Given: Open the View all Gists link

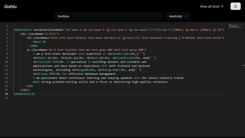Looking at the screenshot, I should tap(212, 7).
